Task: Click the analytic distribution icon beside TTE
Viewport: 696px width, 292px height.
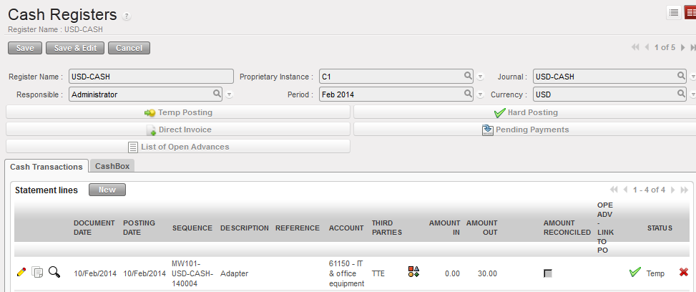Action: point(413,272)
